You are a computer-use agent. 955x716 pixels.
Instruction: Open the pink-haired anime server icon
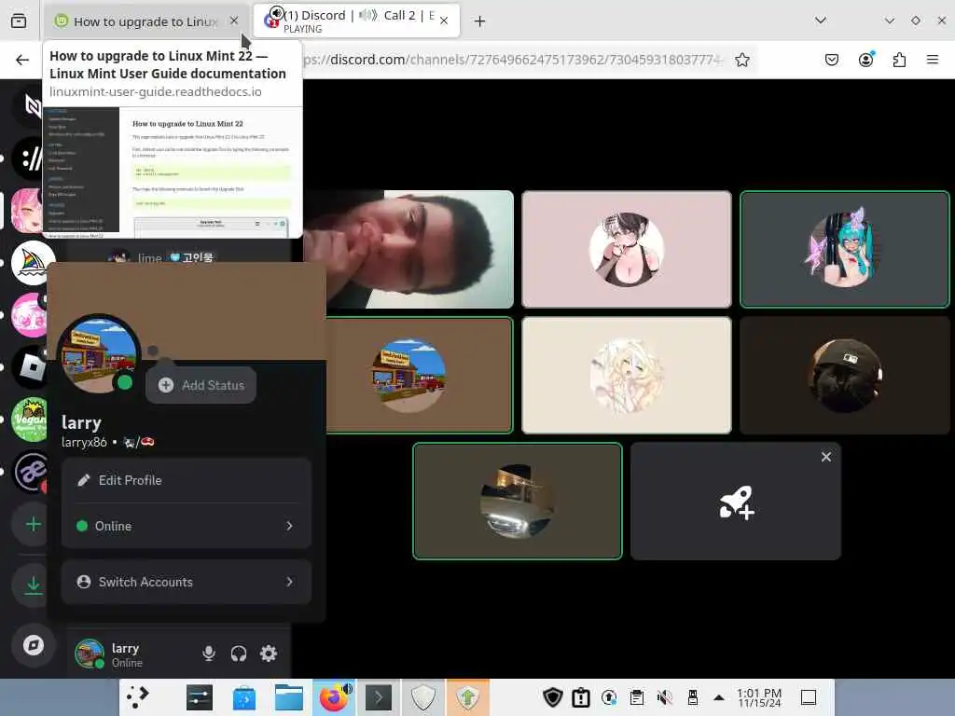(x=27, y=211)
